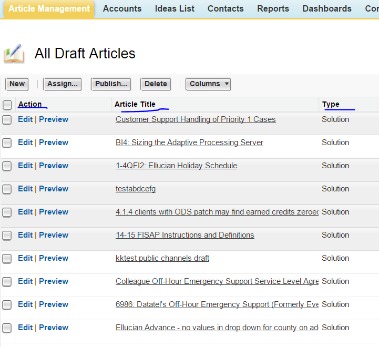Image resolution: width=379 pixels, height=347 pixels.
Task: Switch to the Accounts tab
Action: (x=122, y=9)
